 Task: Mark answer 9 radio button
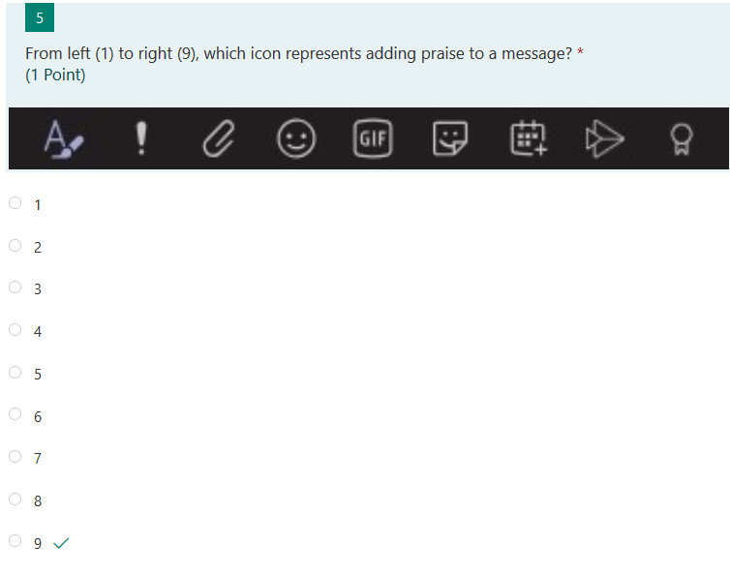point(15,540)
